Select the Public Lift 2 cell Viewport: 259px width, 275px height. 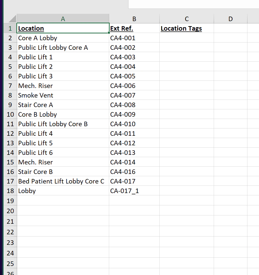coord(63,66)
